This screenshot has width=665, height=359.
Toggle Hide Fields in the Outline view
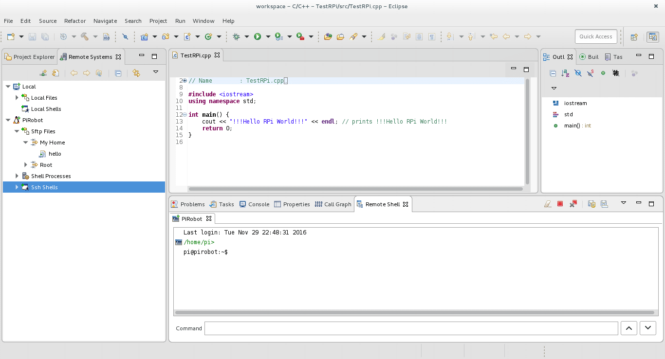pos(578,73)
